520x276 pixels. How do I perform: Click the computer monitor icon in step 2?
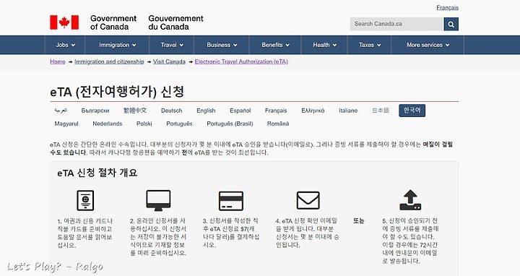click(158, 200)
